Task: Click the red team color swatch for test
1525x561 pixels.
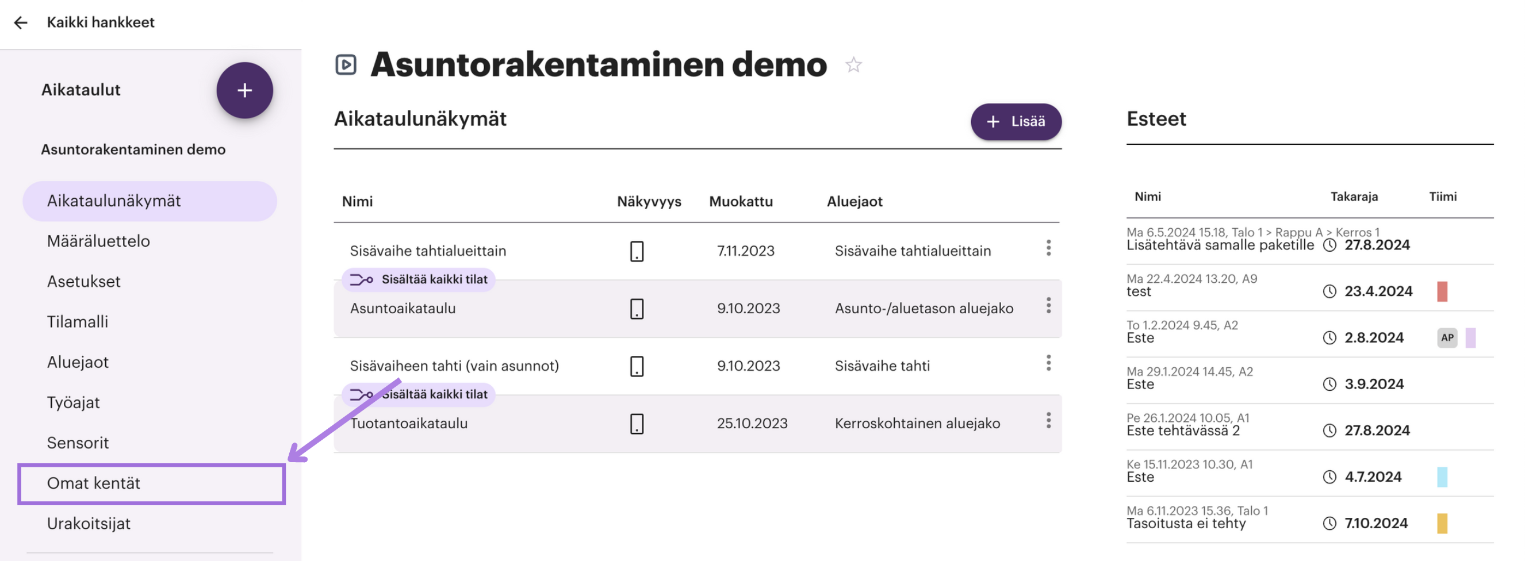Action: click(x=1442, y=292)
